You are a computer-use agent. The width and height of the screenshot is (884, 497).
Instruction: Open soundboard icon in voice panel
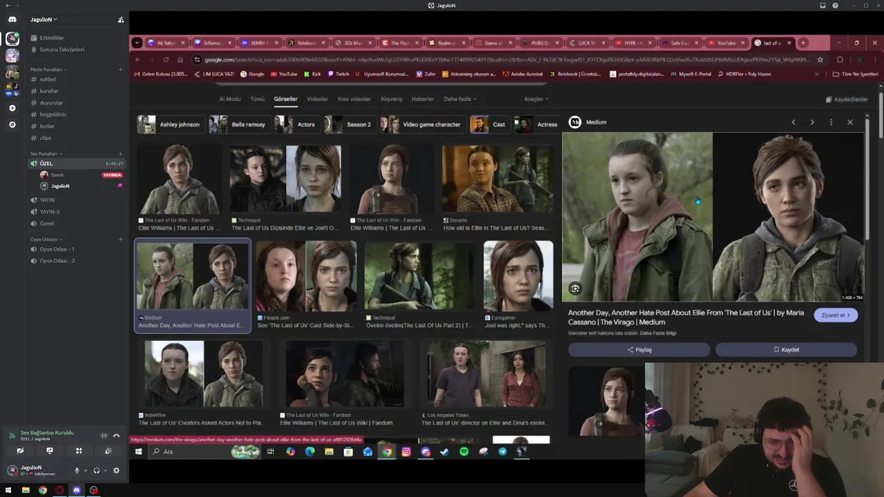tap(108, 451)
